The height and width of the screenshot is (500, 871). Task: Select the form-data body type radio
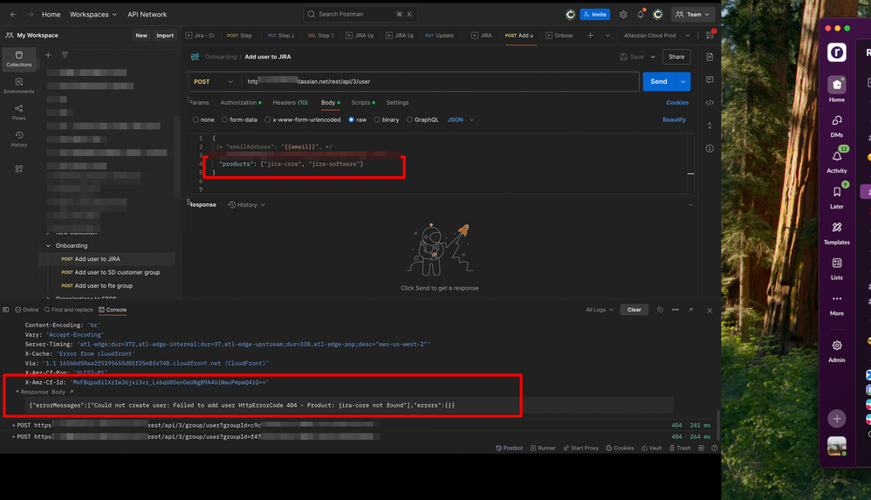(224, 120)
